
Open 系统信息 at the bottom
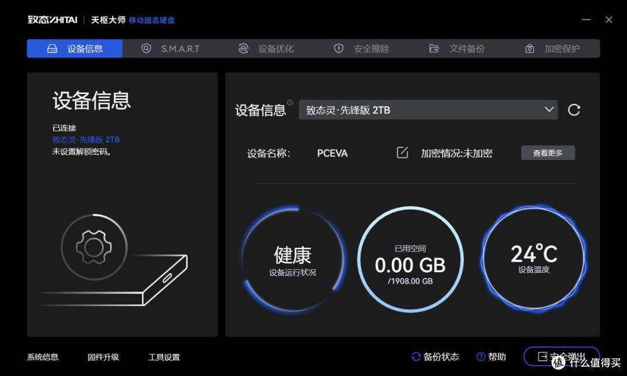(43, 357)
